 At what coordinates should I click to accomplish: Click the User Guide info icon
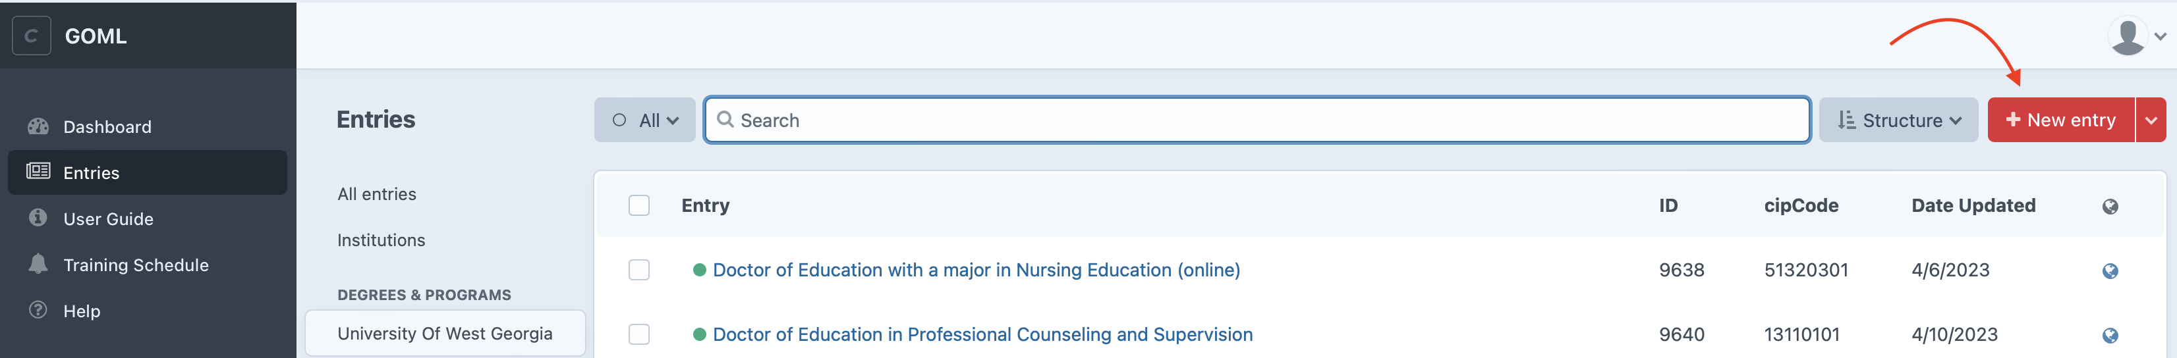tap(38, 218)
